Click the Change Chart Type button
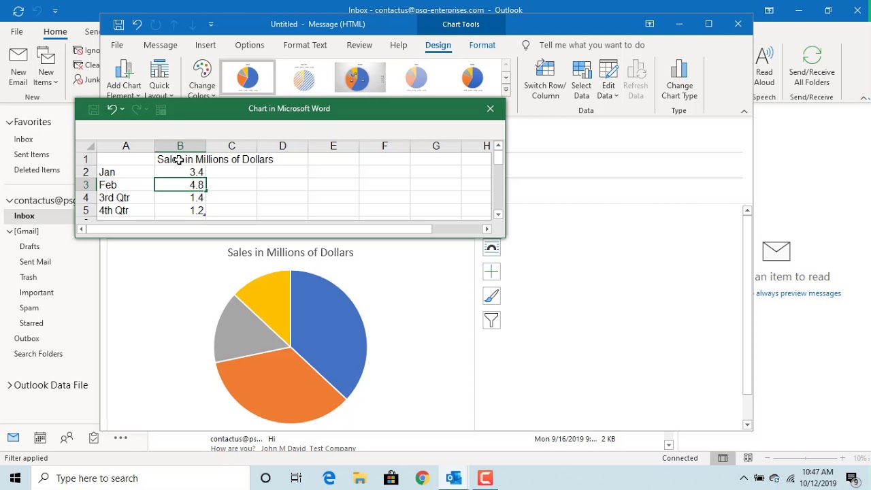This screenshot has width=871, height=490. pyautogui.click(x=679, y=80)
